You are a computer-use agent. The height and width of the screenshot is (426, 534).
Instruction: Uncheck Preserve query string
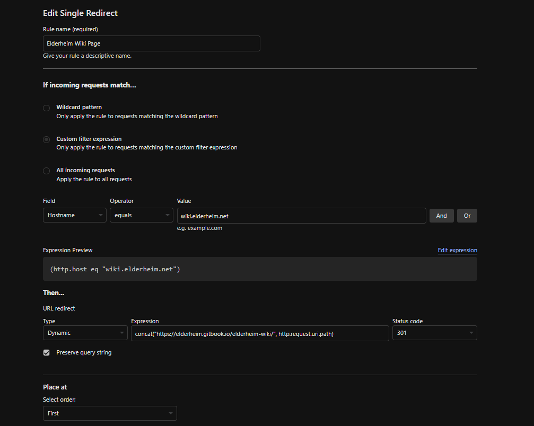(x=46, y=352)
